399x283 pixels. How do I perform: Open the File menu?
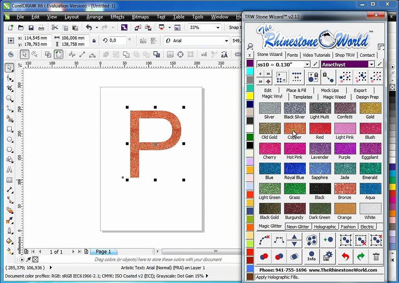click(x=20, y=17)
